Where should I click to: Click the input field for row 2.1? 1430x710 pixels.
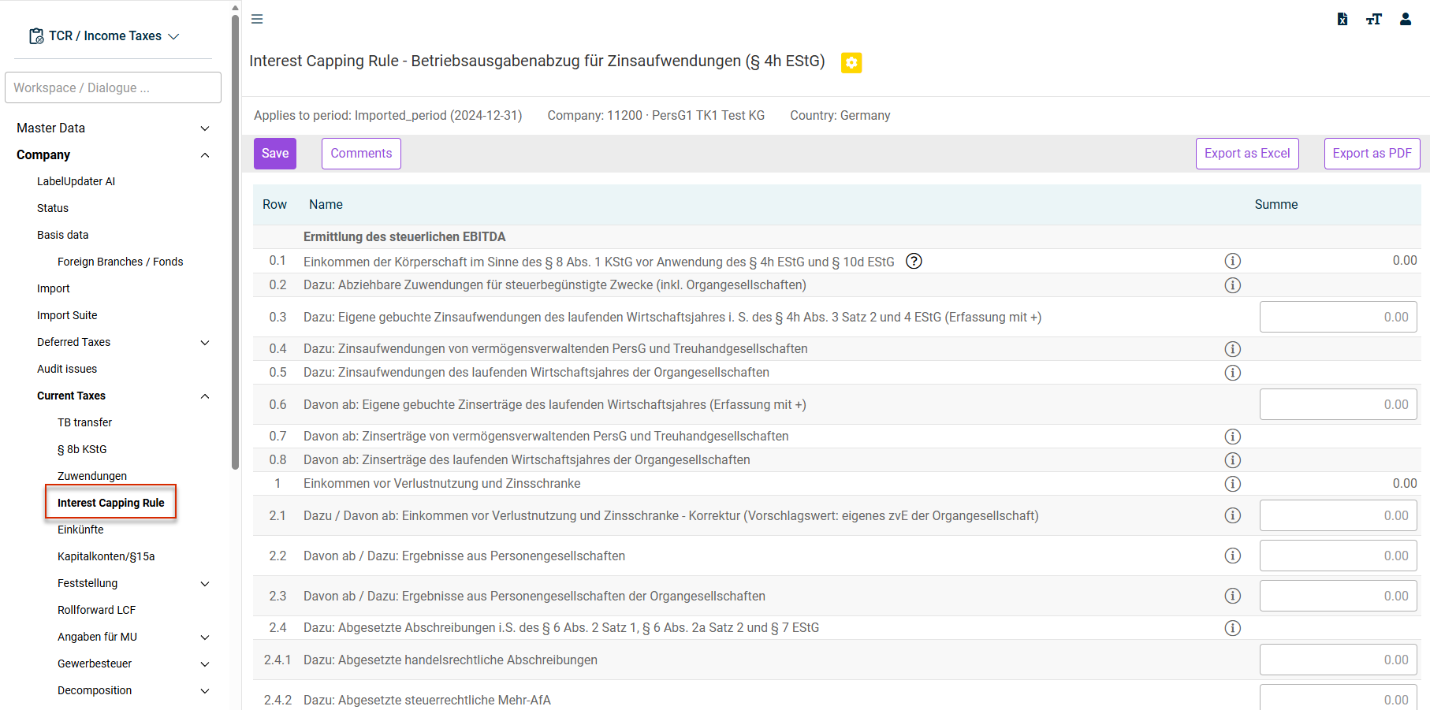tap(1339, 515)
